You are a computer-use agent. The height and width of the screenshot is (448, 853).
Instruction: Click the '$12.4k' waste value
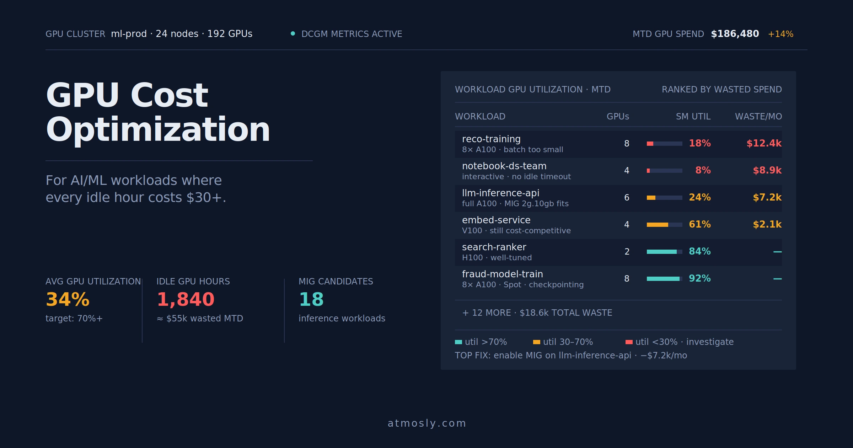click(764, 143)
